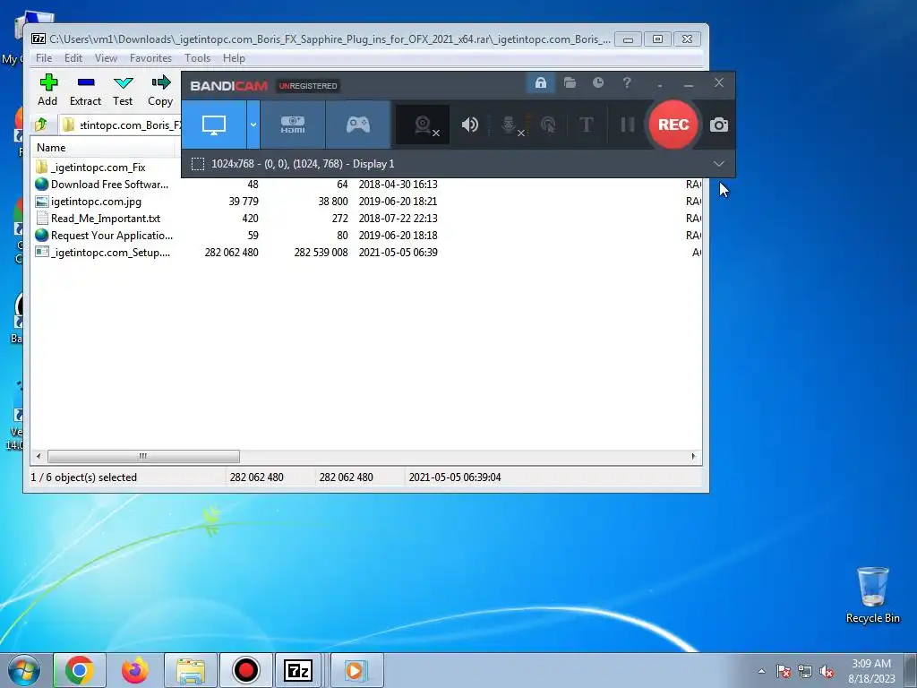Click the Extract button in 7-Zip

click(85, 90)
